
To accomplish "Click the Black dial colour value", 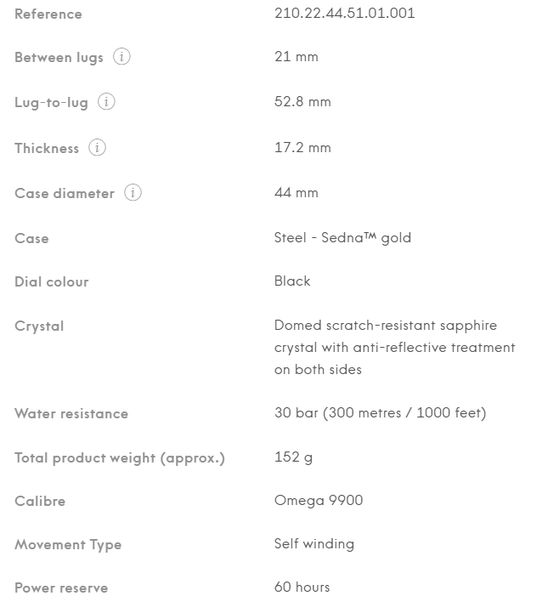I will [x=292, y=281].
